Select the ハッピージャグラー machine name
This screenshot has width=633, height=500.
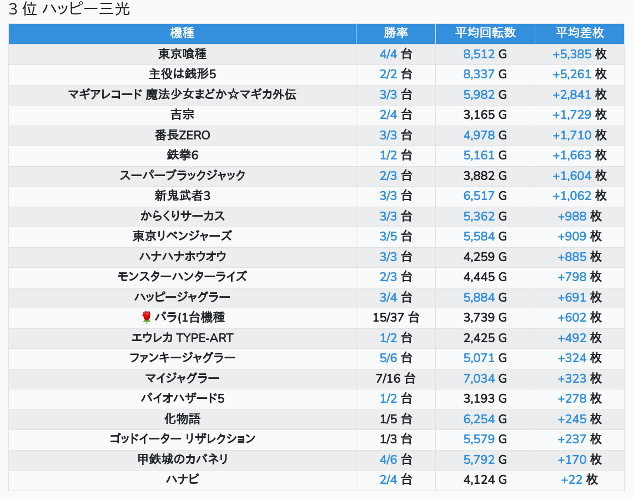click(x=182, y=297)
